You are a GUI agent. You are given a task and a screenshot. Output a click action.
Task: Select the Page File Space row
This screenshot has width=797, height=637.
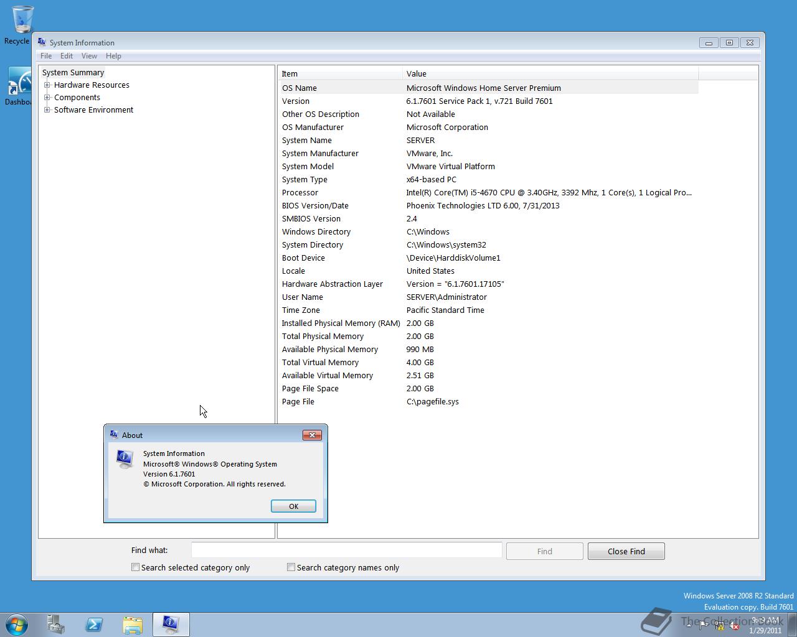pos(488,388)
